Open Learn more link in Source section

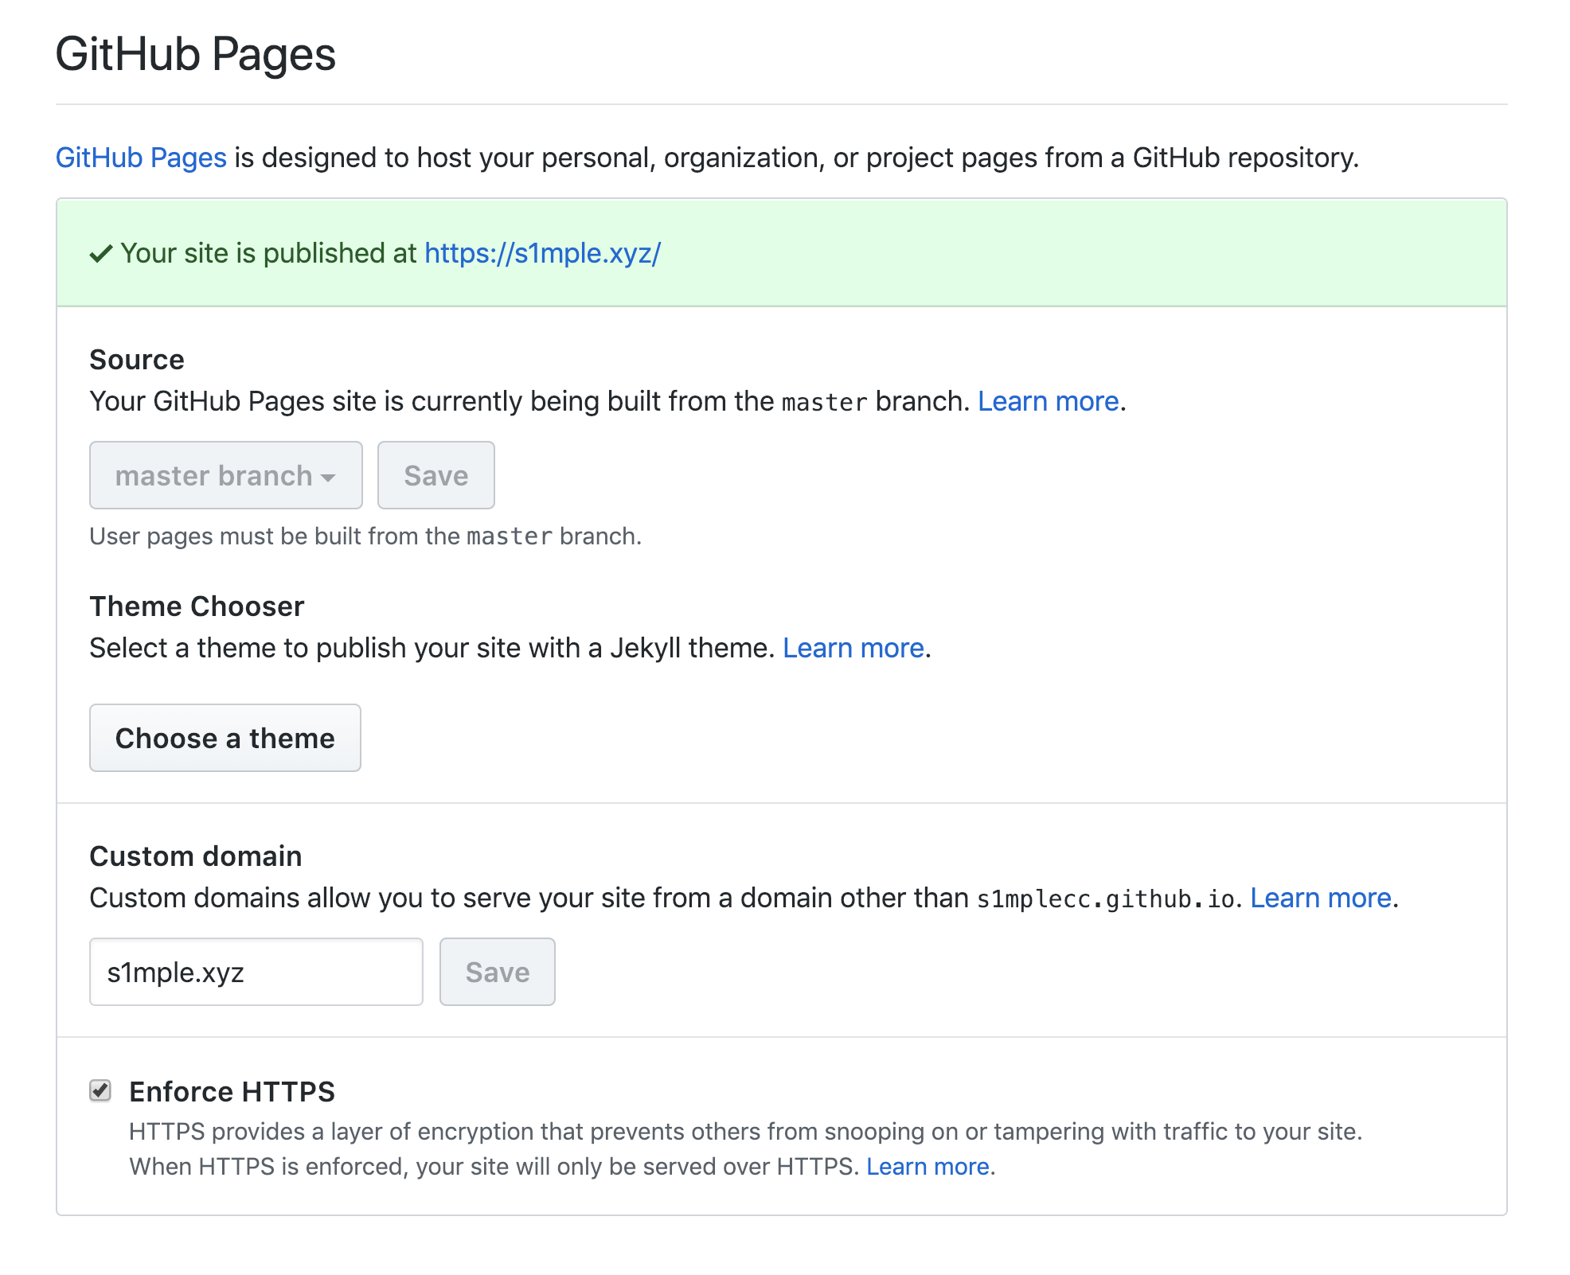click(x=1048, y=401)
